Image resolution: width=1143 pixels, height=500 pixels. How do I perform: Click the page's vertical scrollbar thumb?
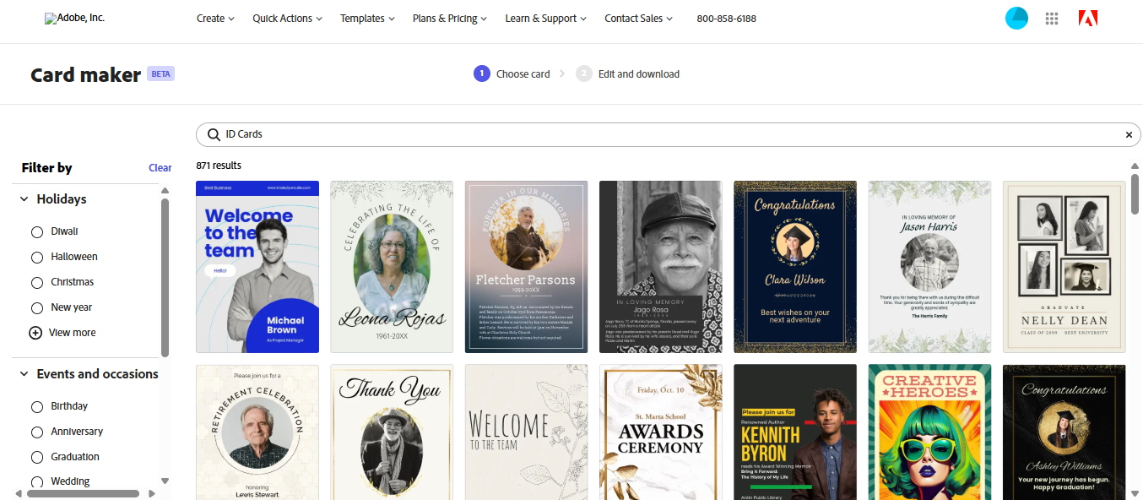pos(1135,194)
